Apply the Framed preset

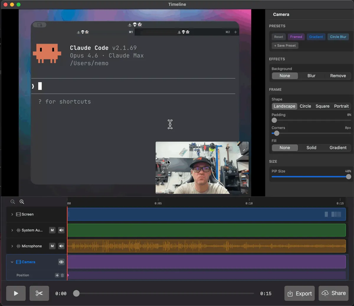pyautogui.click(x=296, y=37)
